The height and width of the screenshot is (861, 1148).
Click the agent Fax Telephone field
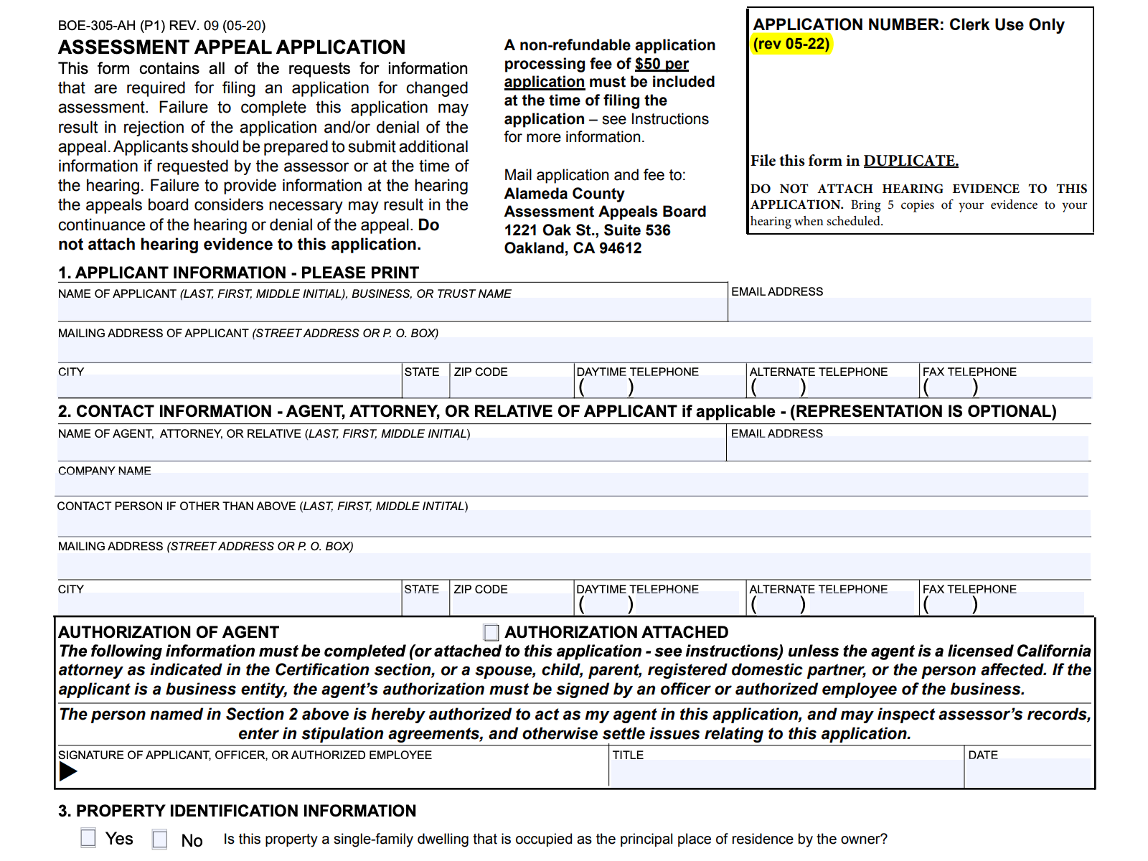pos(1003,603)
